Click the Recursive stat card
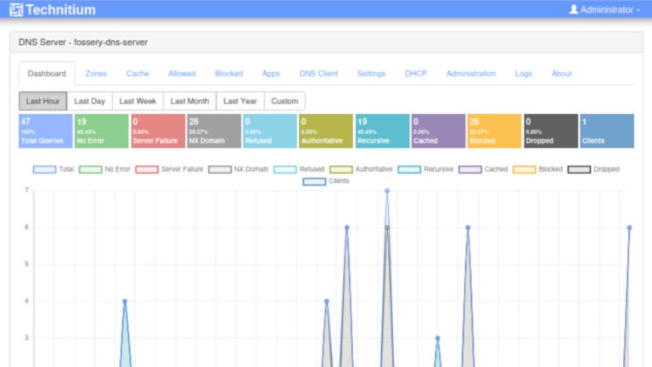Viewport: 652px width, 367px height. 382,131
